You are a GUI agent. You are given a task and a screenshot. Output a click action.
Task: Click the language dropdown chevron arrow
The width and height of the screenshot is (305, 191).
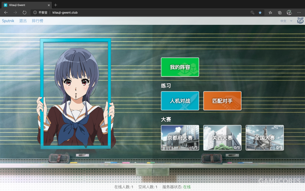pos(291,21)
